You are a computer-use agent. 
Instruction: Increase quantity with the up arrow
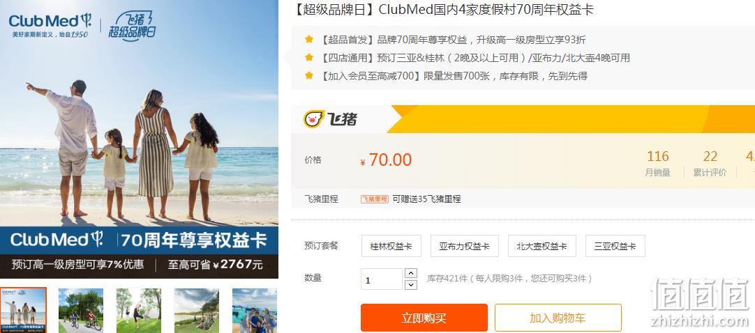(411, 273)
